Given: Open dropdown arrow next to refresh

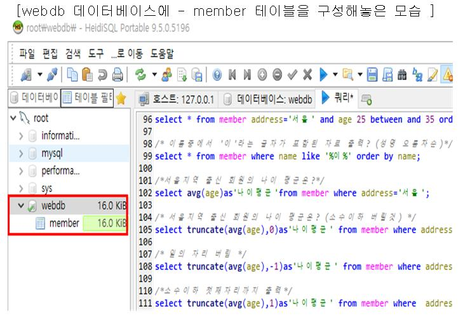Looking at the screenshot, I should coord(154,75).
